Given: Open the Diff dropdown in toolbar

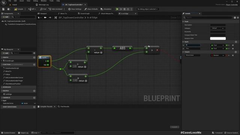Looking at the screenshot, I should tap(32, 9).
